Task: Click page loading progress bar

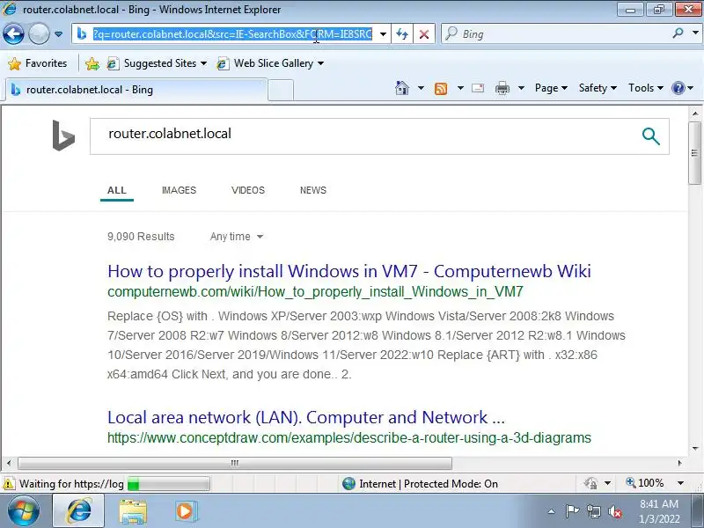Action: tap(168, 484)
